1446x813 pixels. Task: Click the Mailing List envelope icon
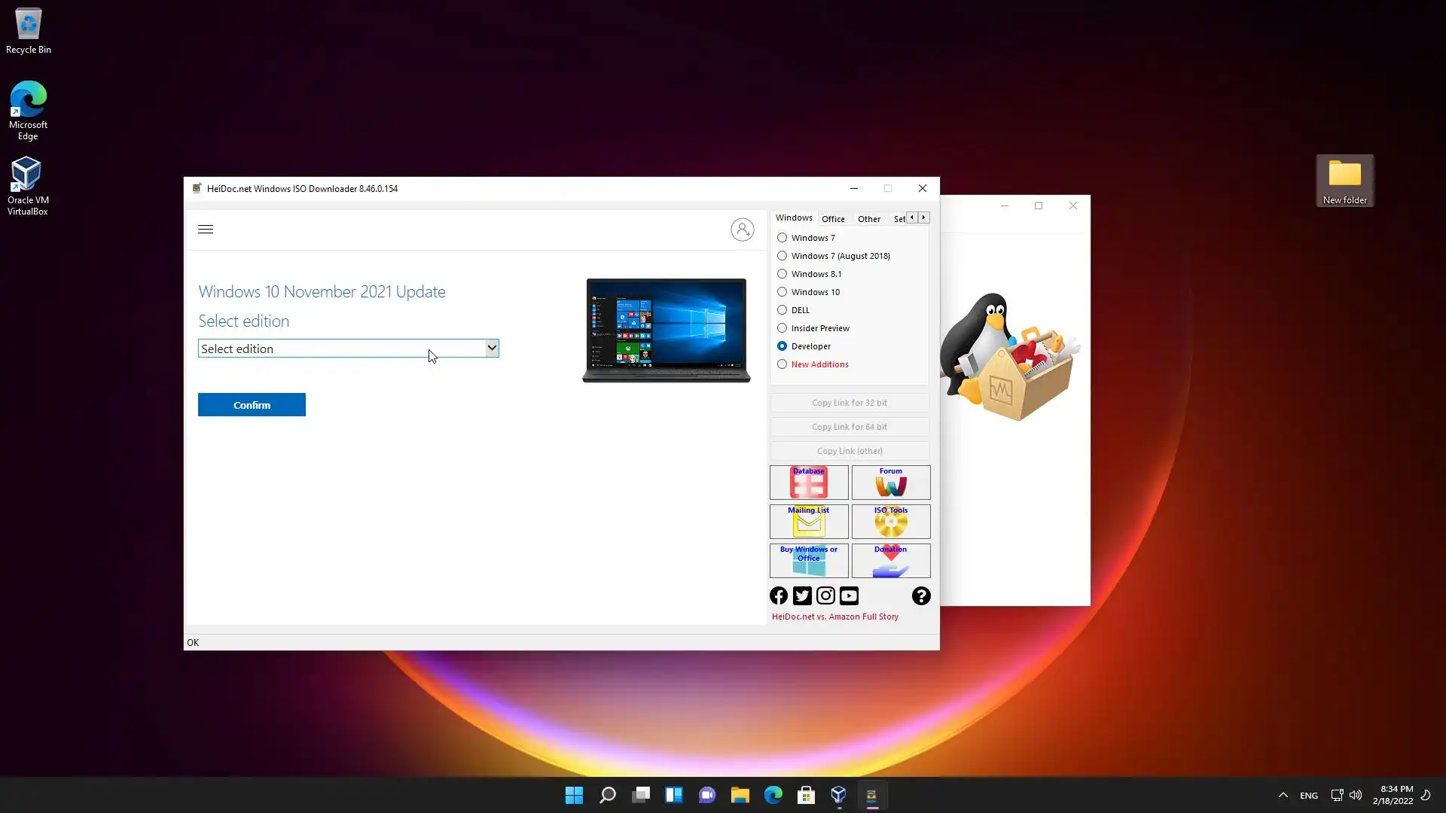coord(808,522)
